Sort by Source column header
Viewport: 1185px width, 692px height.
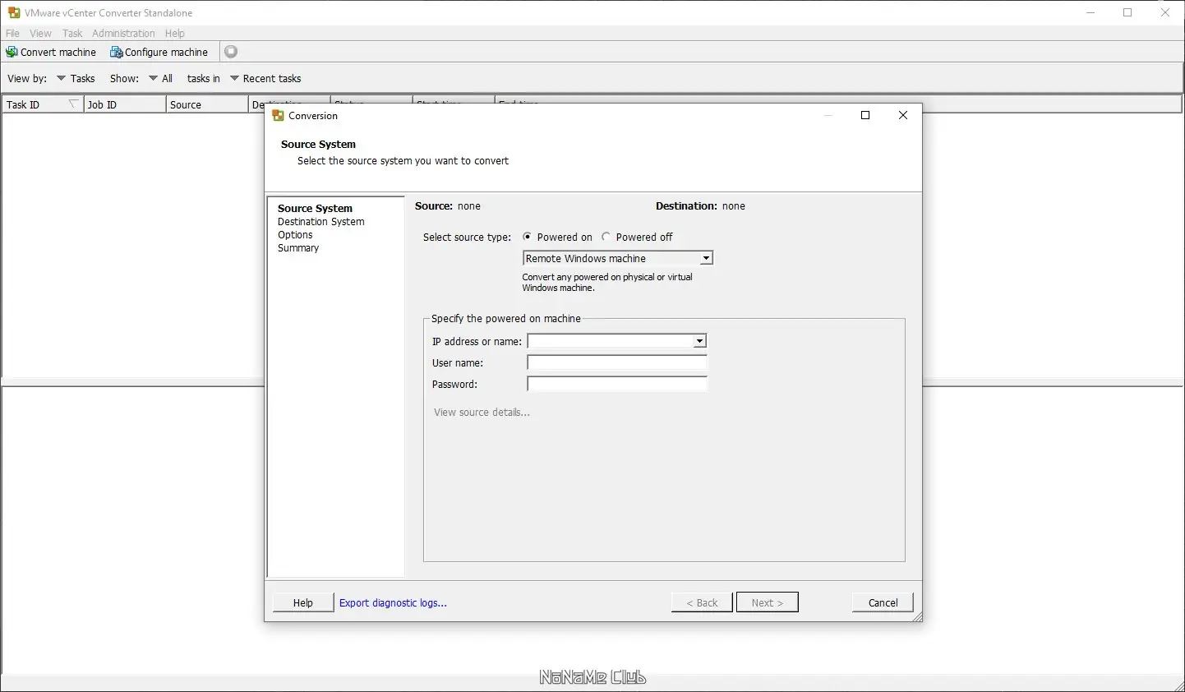(x=207, y=104)
